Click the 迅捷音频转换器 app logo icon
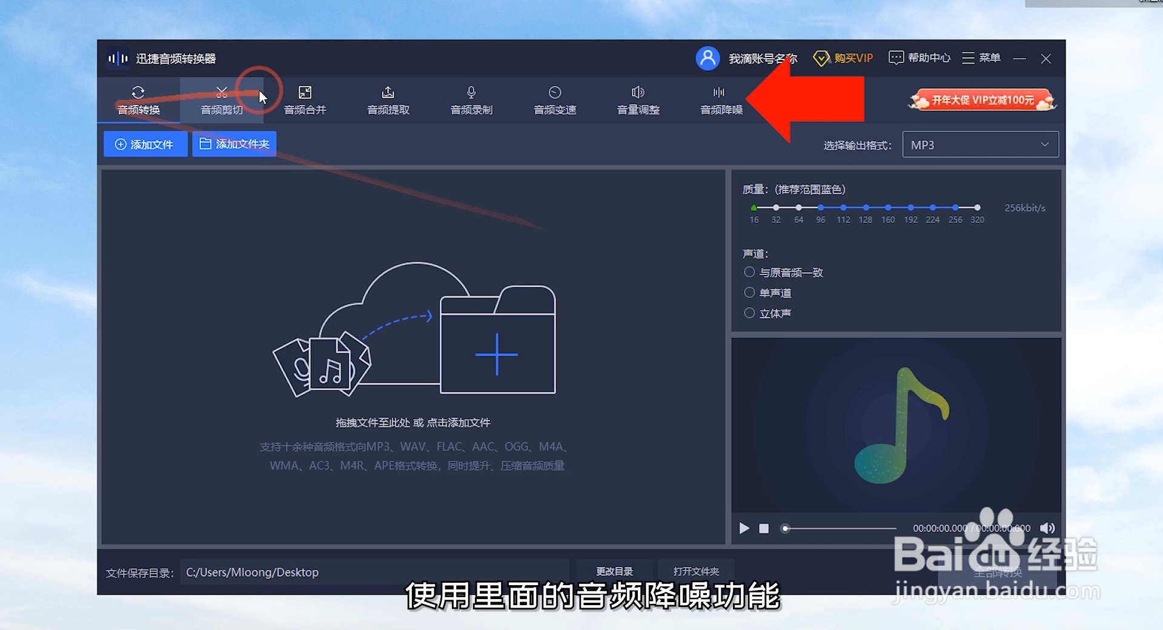 [x=118, y=58]
